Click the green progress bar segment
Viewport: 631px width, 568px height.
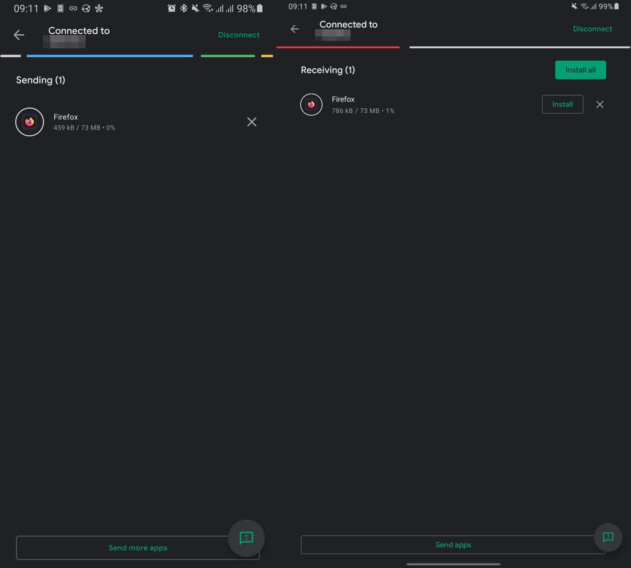tap(228, 56)
